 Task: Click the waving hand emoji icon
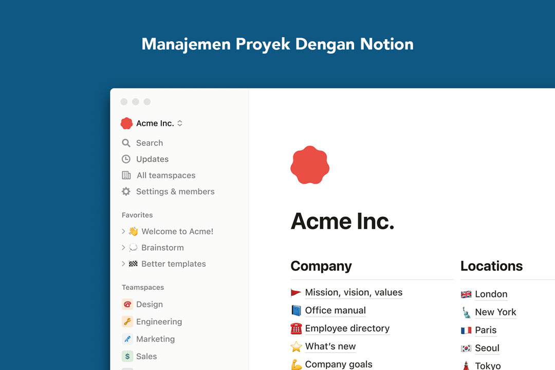coord(133,231)
